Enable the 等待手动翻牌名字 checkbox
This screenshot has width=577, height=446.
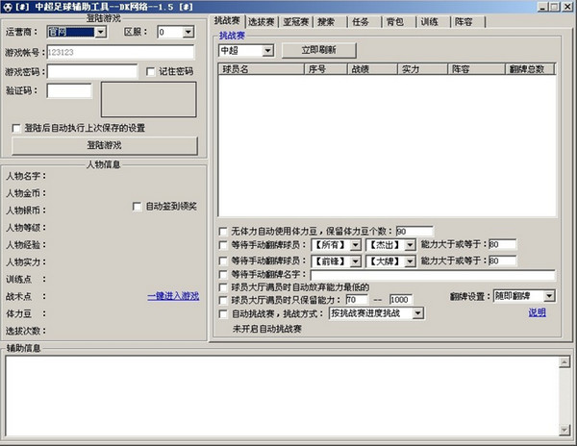point(223,274)
